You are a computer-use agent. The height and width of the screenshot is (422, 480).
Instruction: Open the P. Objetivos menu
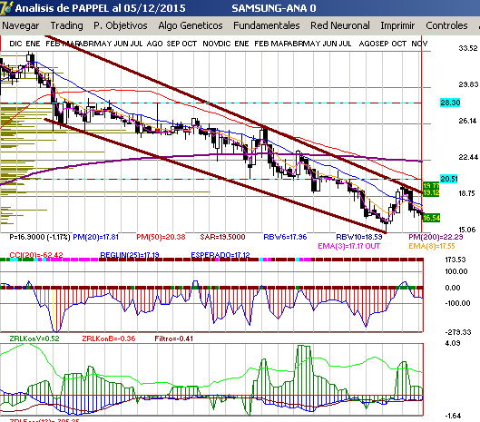click(x=121, y=25)
